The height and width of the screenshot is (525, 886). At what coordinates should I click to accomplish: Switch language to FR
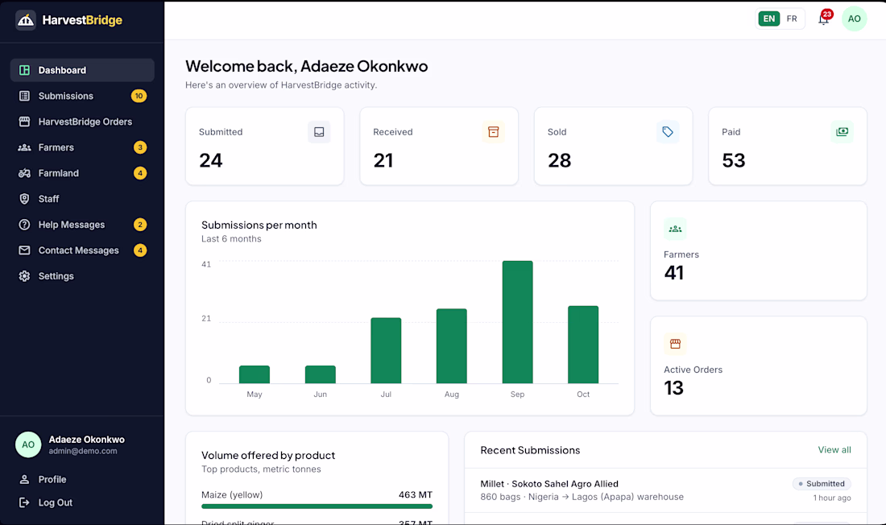point(793,19)
